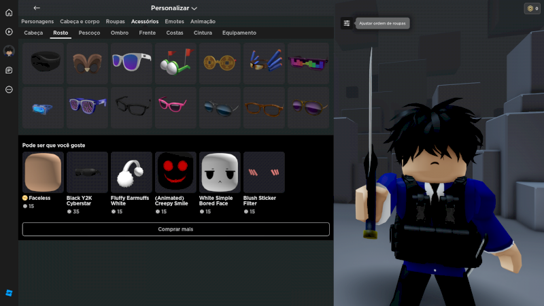Image resolution: width=544 pixels, height=306 pixels.
Task: Equip the gold coin glasses
Action: pos(220,63)
